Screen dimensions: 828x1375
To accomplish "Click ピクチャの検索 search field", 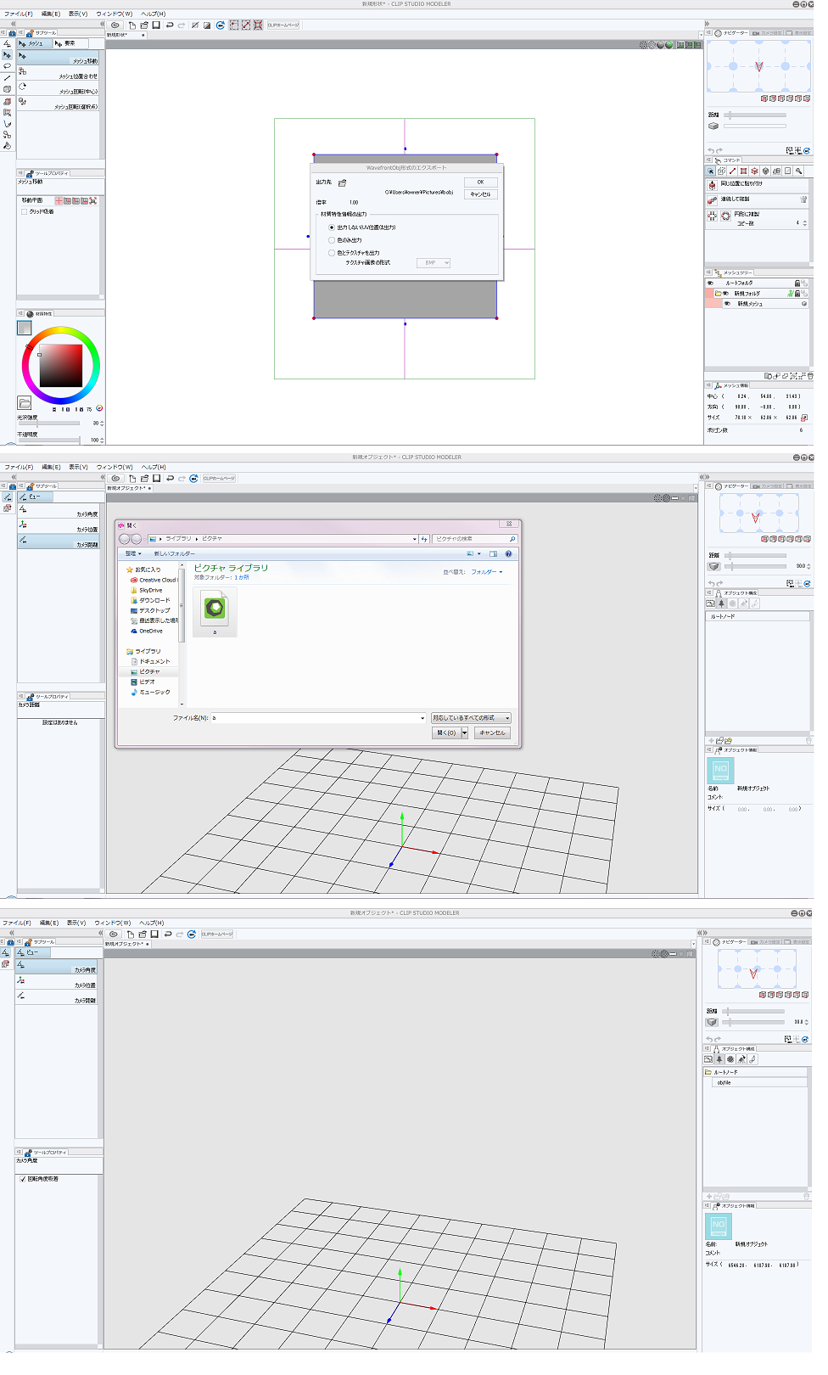I will [x=474, y=539].
